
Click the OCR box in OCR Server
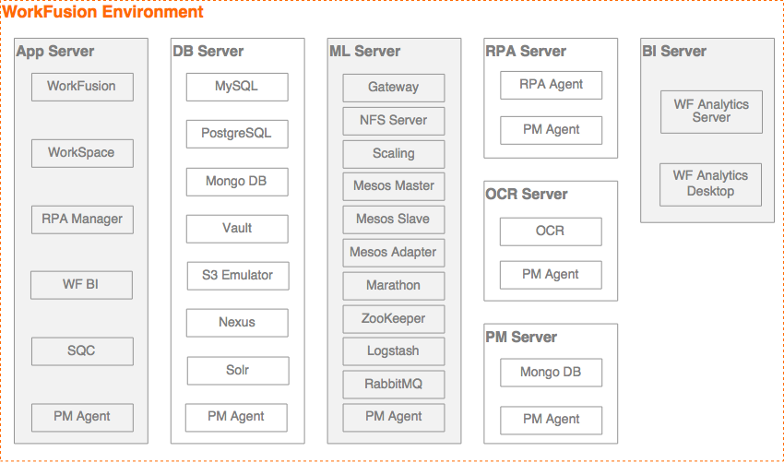(551, 231)
